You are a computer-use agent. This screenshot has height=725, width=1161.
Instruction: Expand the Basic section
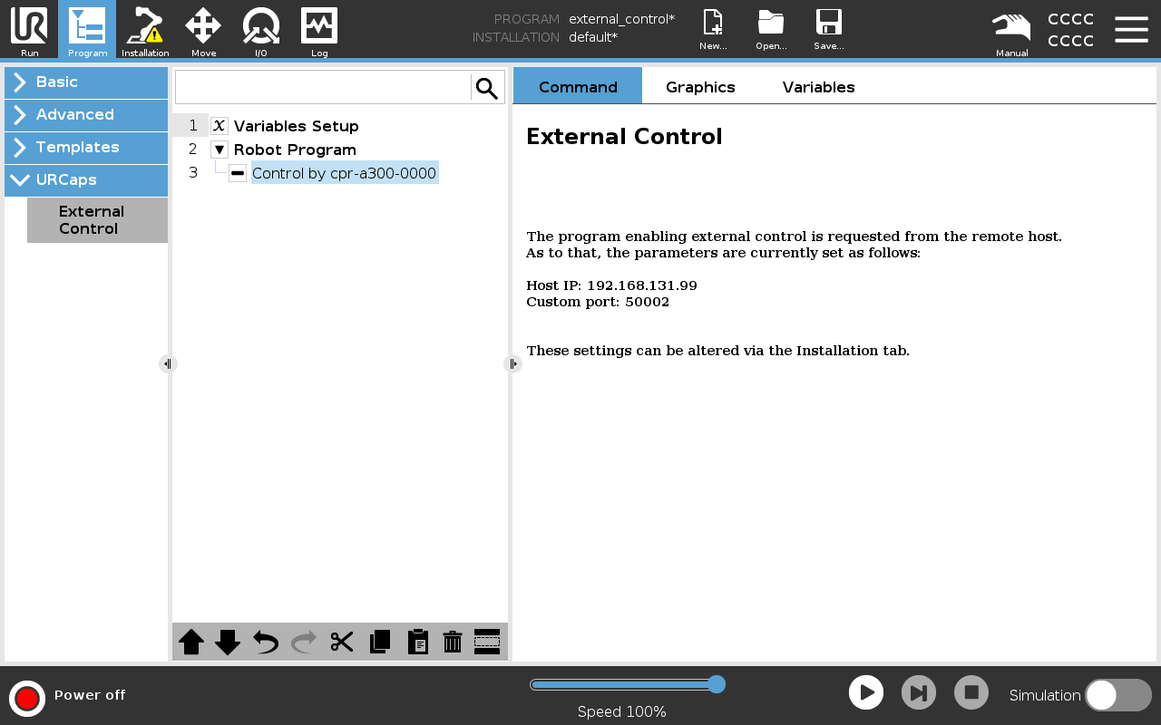(x=86, y=82)
